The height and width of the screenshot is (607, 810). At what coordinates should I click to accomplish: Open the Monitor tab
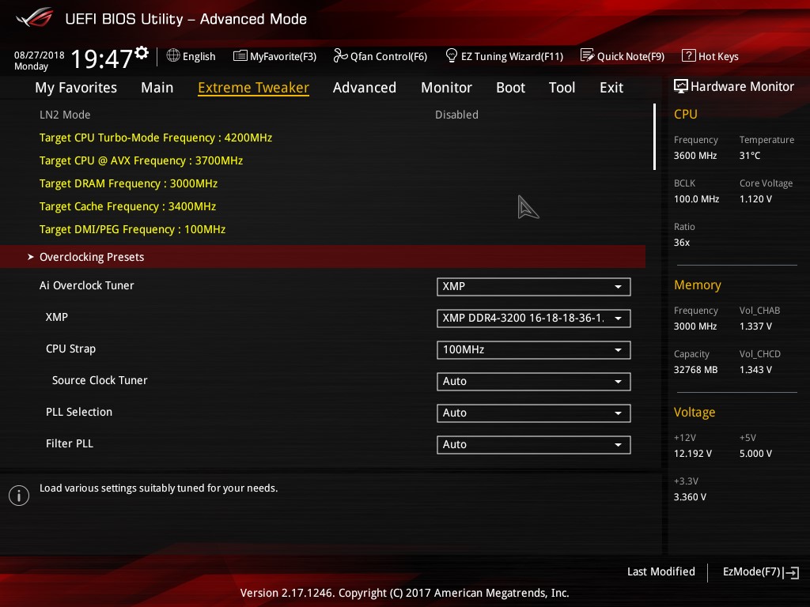point(446,88)
